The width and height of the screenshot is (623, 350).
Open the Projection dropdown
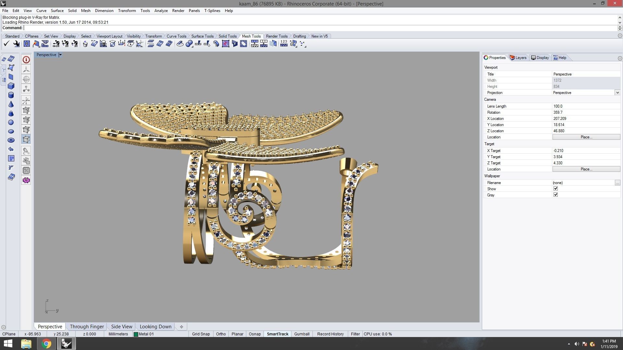(x=617, y=93)
